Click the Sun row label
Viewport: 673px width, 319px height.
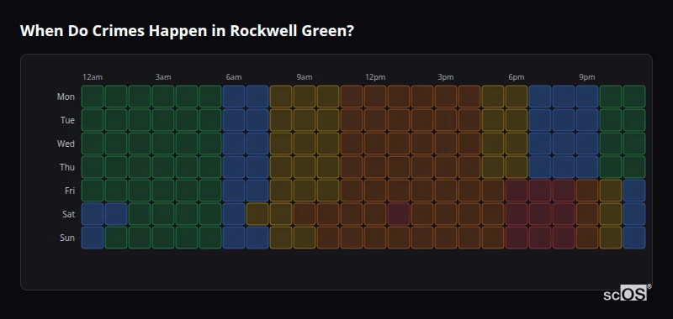pos(67,238)
